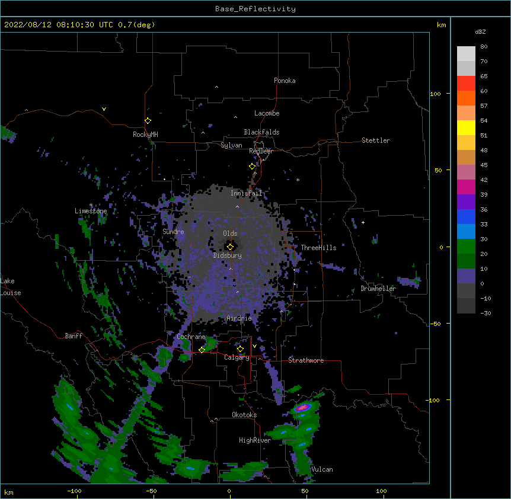
Task: Click the Base_Reflectivity title
Action: [255, 9]
